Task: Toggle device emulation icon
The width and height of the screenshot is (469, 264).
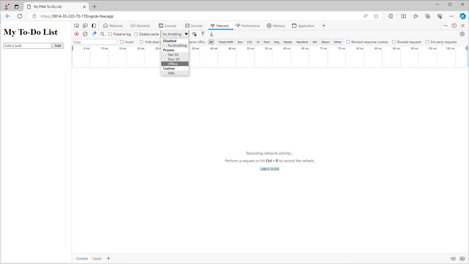Action: [x=85, y=26]
